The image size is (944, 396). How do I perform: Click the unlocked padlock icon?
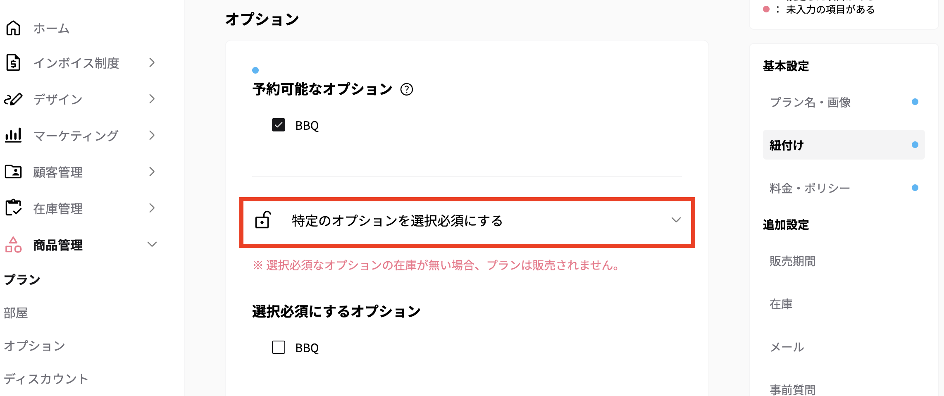(x=264, y=220)
